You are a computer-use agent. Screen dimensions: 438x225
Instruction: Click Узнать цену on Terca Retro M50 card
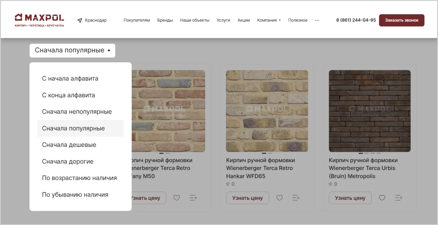(149, 198)
